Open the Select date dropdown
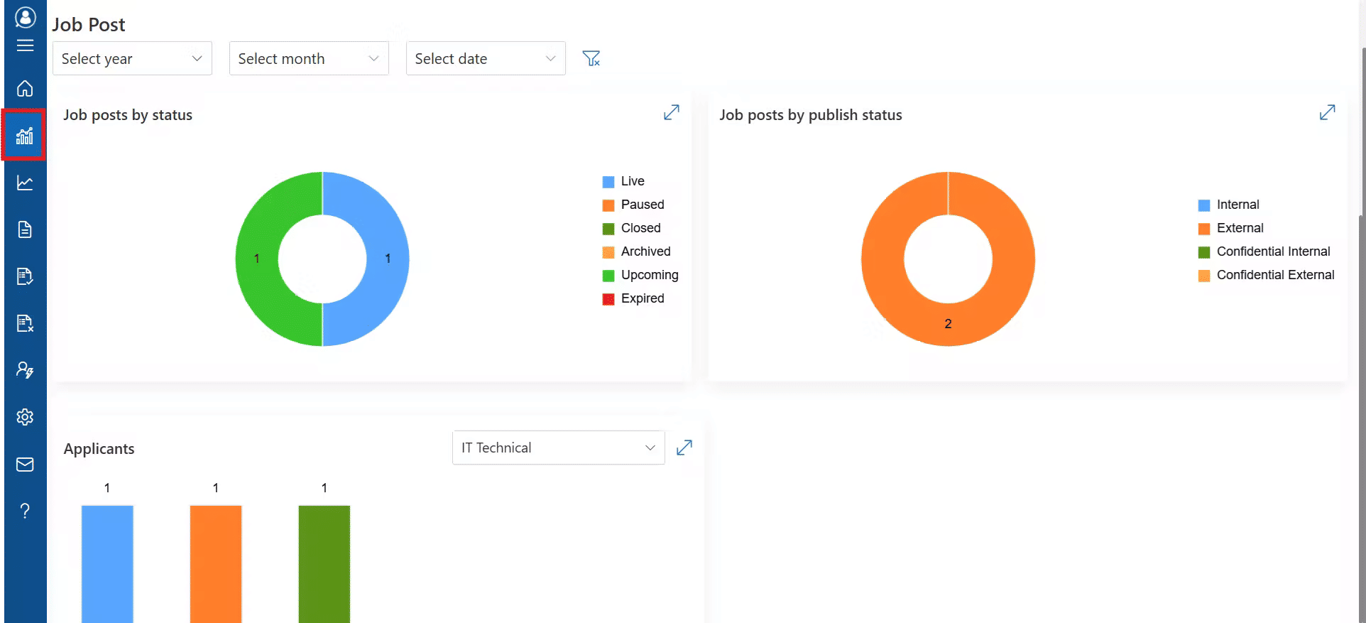 (x=486, y=58)
